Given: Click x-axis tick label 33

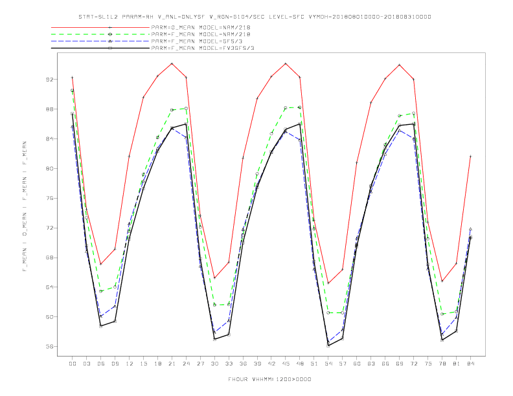Looking at the screenshot, I should (229, 364).
